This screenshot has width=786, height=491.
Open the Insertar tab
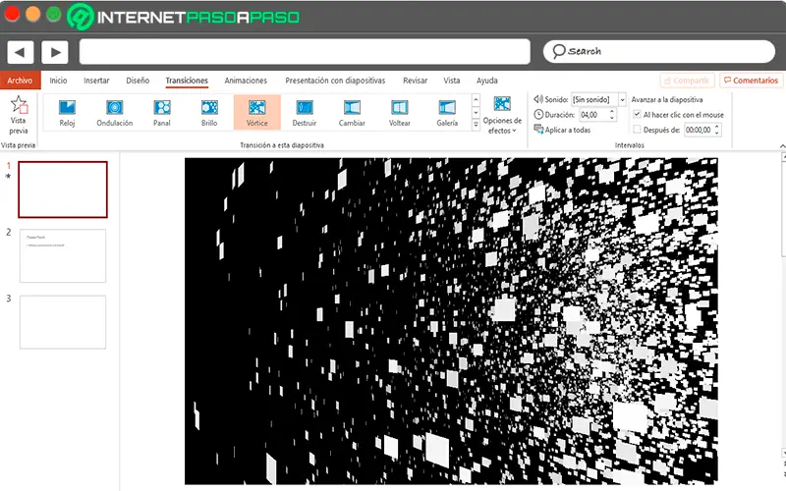[96, 81]
